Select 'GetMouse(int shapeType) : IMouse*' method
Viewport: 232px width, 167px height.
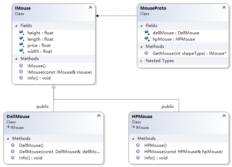click(x=189, y=53)
